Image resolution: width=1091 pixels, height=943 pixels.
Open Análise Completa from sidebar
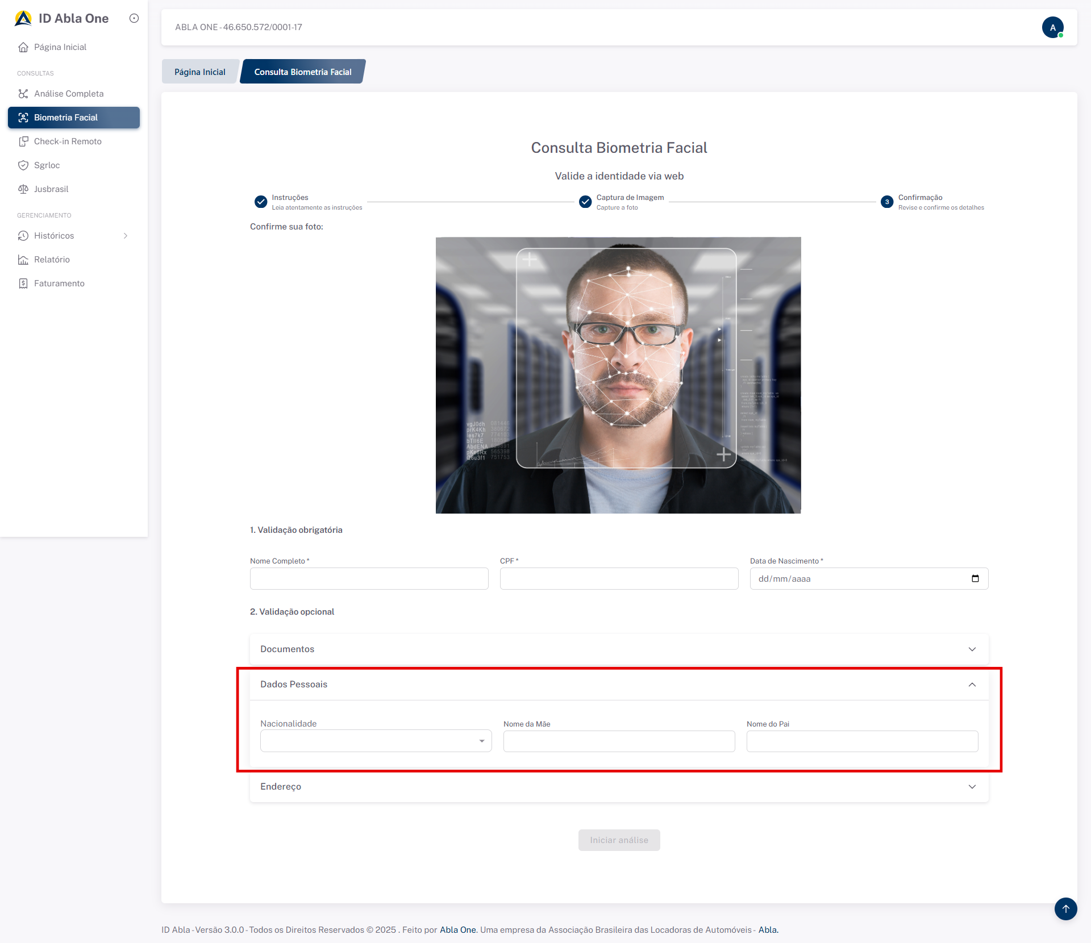click(x=68, y=94)
